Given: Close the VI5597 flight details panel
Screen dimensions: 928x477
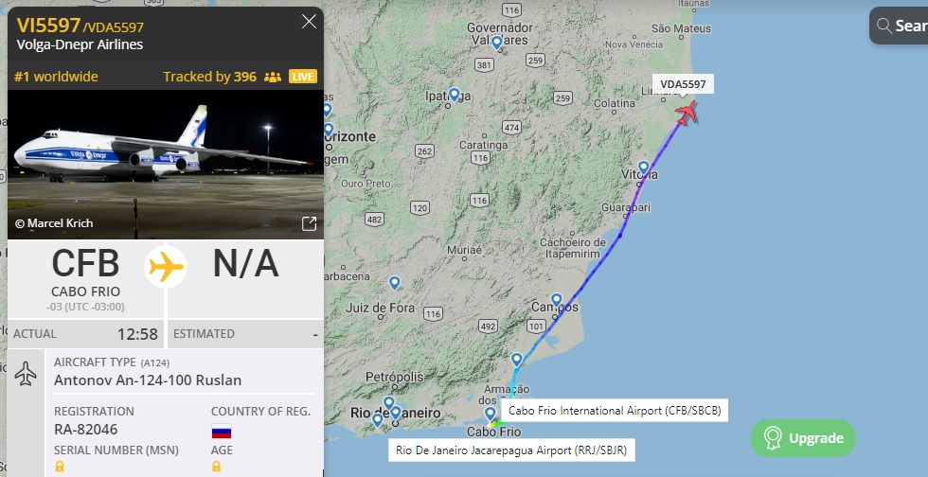Looking at the screenshot, I should tap(309, 22).
